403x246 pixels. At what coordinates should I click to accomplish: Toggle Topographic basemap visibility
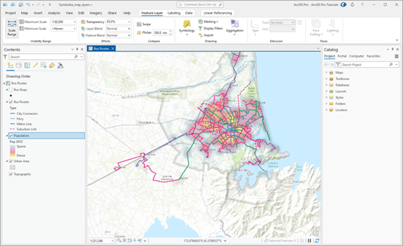click(x=11, y=174)
